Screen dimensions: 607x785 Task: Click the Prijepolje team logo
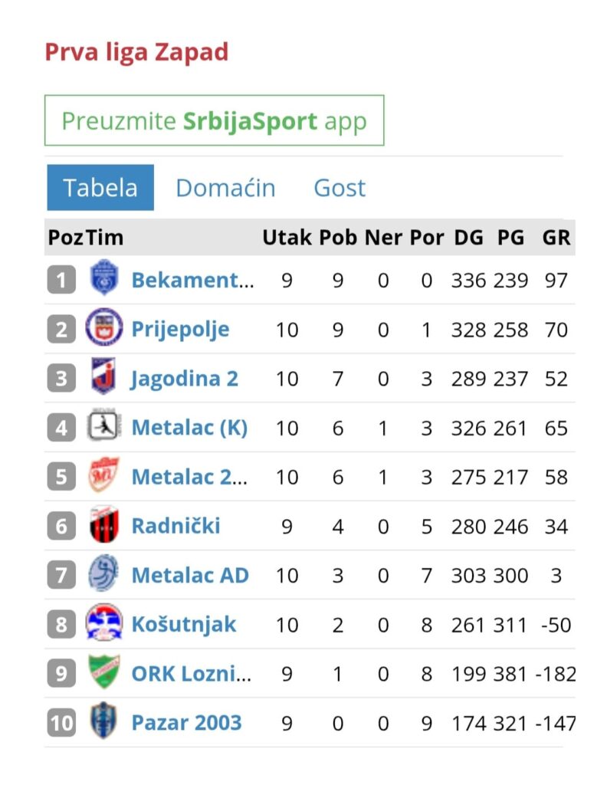(x=103, y=327)
